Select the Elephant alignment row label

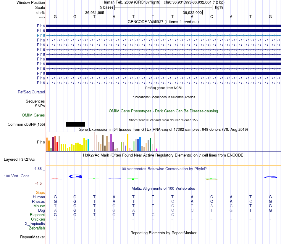coord(38,215)
